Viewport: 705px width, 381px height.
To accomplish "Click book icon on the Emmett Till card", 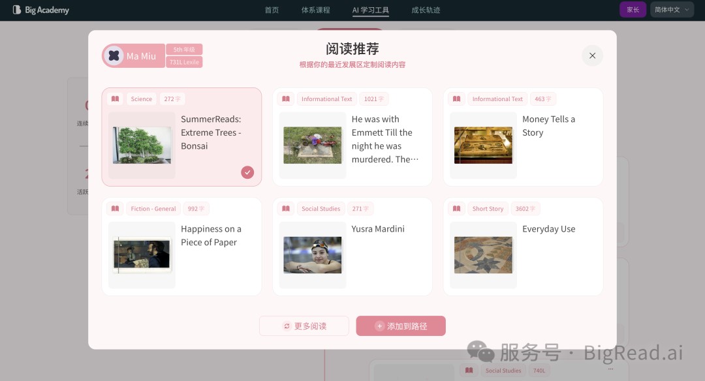I will (x=286, y=99).
